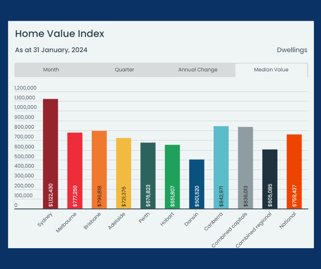Click the Melbourne axis label
Image resolution: width=321 pixels, height=269 pixels.
66,223
